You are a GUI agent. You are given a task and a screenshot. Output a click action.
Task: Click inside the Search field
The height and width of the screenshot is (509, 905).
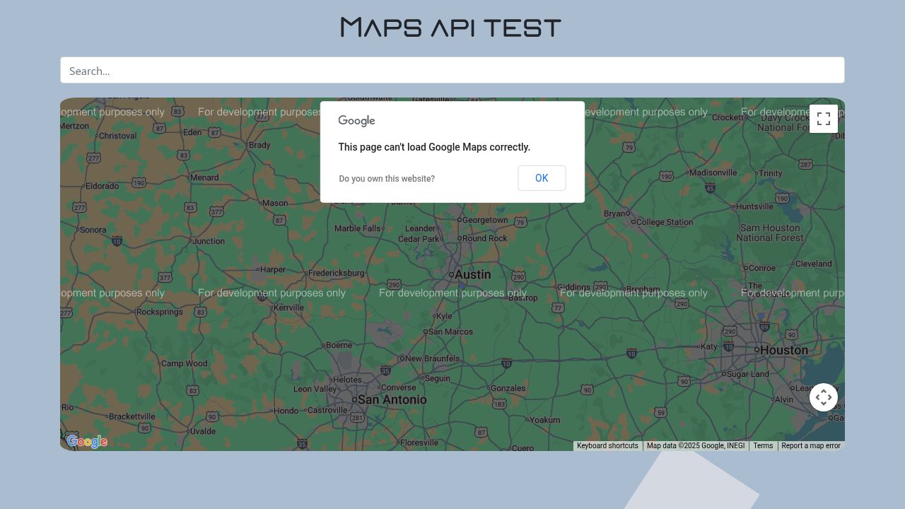(x=452, y=70)
